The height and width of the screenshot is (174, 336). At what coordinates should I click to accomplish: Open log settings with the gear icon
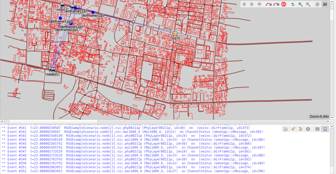coord(308,129)
